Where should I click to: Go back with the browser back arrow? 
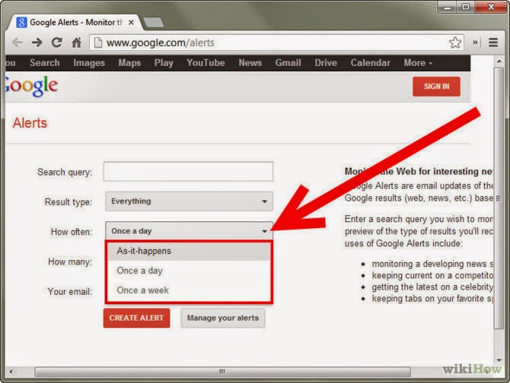point(18,43)
